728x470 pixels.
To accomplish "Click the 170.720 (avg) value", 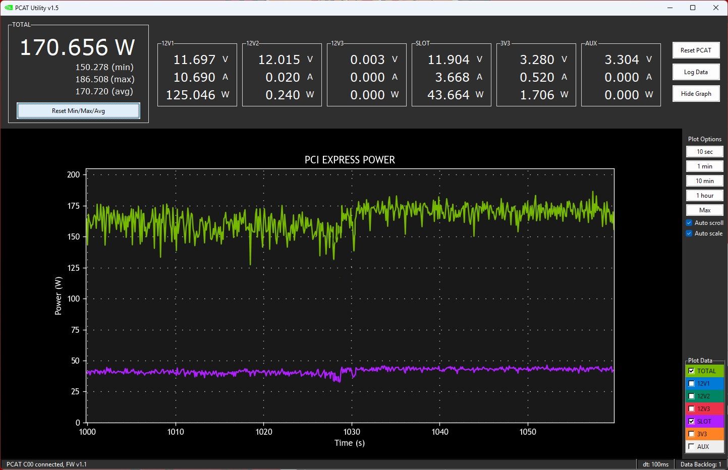I will pos(104,91).
